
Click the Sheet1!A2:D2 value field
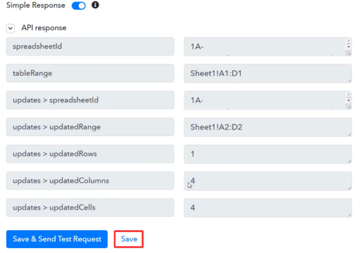tap(268, 127)
